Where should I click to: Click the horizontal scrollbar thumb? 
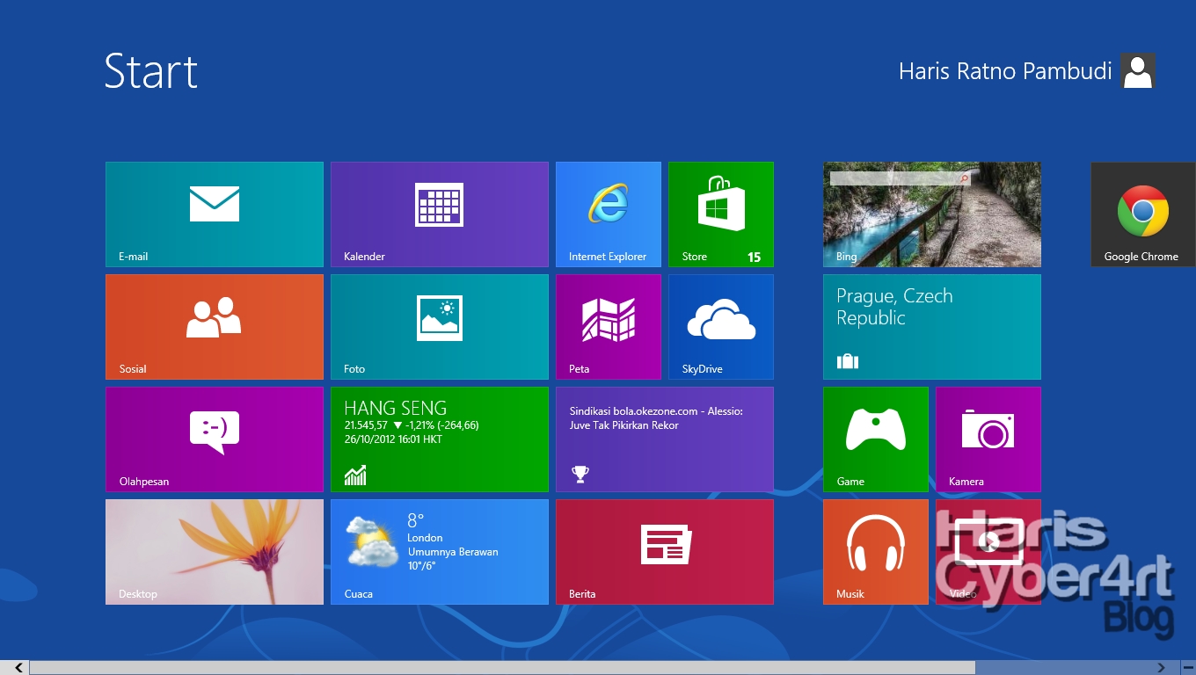click(502, 668)
